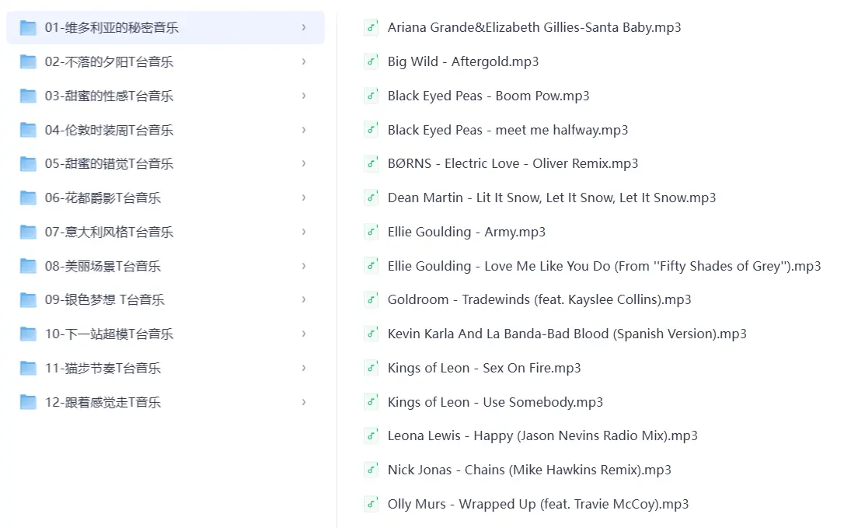Click folder icon of 01-维多利亚的秘密音乐
Screen dimensions: 865x528
[28, 27]
